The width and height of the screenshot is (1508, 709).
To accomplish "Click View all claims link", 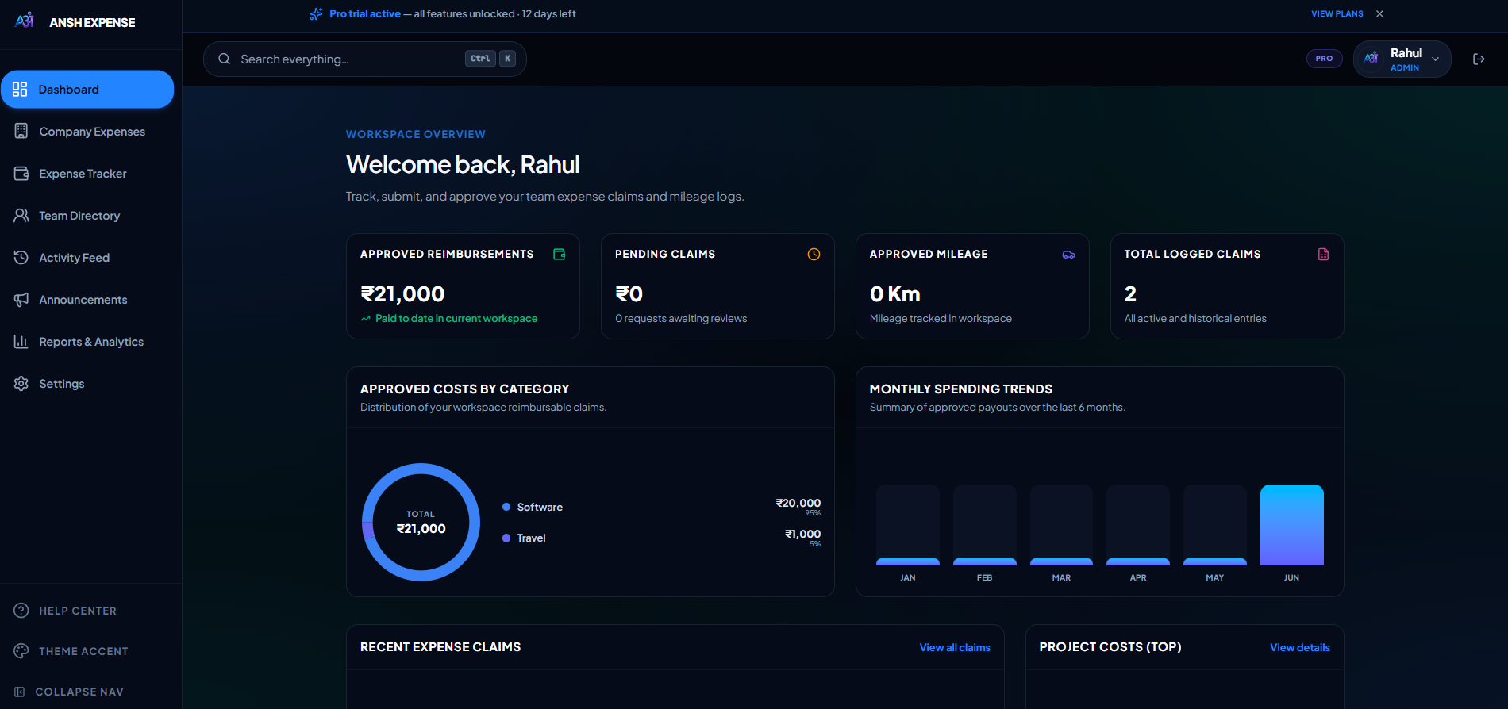I will 955,647.
